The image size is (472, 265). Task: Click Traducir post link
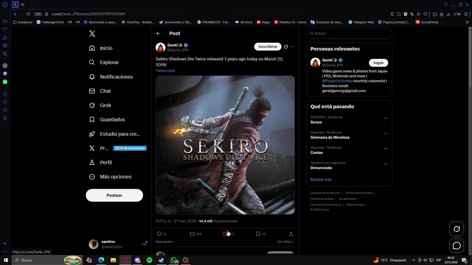point(165,70)
